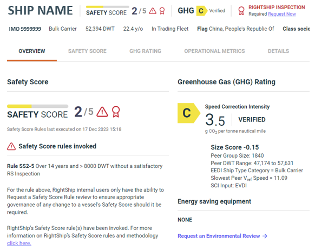This screenshot has height=251, width=315.
Task: Click the Safety Score Rules last executed timestamp
Action: coord(64,129)
